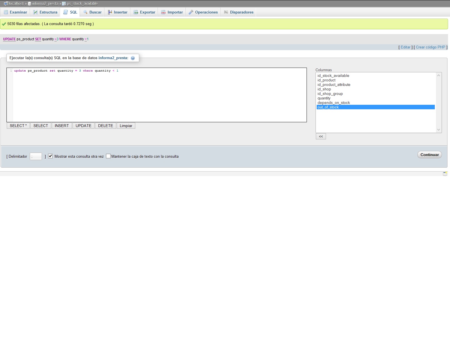Image resolution: width=450 pixels, height=338 pixels.
Task: Click the 'Crear código PHP' link
Action: (431, 47)
